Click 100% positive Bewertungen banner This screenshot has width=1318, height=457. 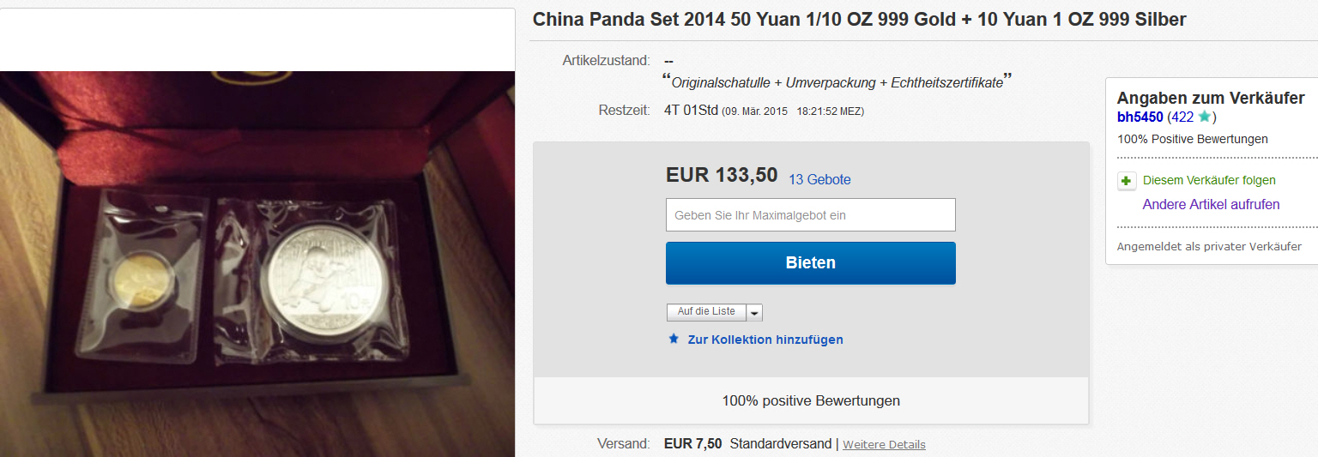click(811, 400)
